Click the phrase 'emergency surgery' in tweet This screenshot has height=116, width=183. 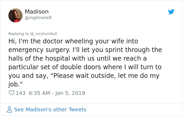click(x=41, y=50)
